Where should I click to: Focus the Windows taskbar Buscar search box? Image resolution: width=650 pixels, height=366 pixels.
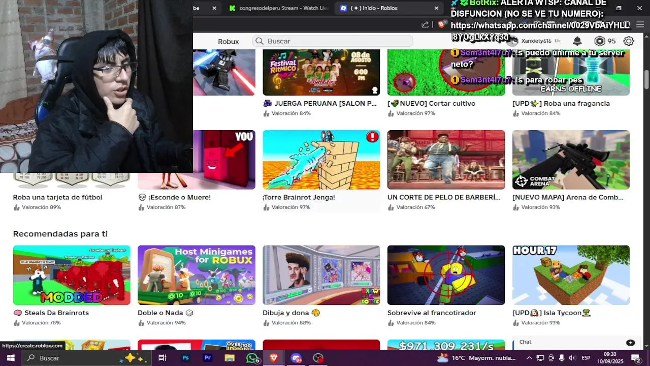point(86,358)
